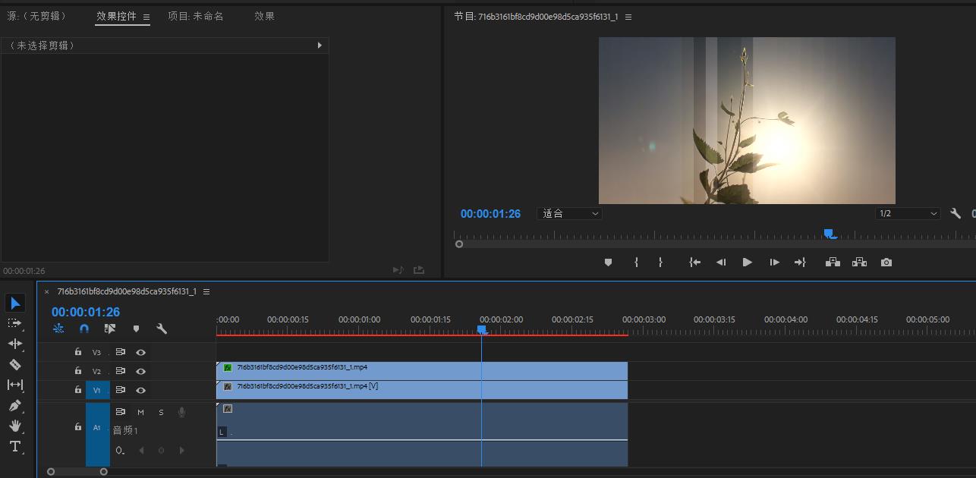Image resolution: width=976 pixels, height=478 pixels.
Task: Solo audio track A1
Action: click(161, 412)
